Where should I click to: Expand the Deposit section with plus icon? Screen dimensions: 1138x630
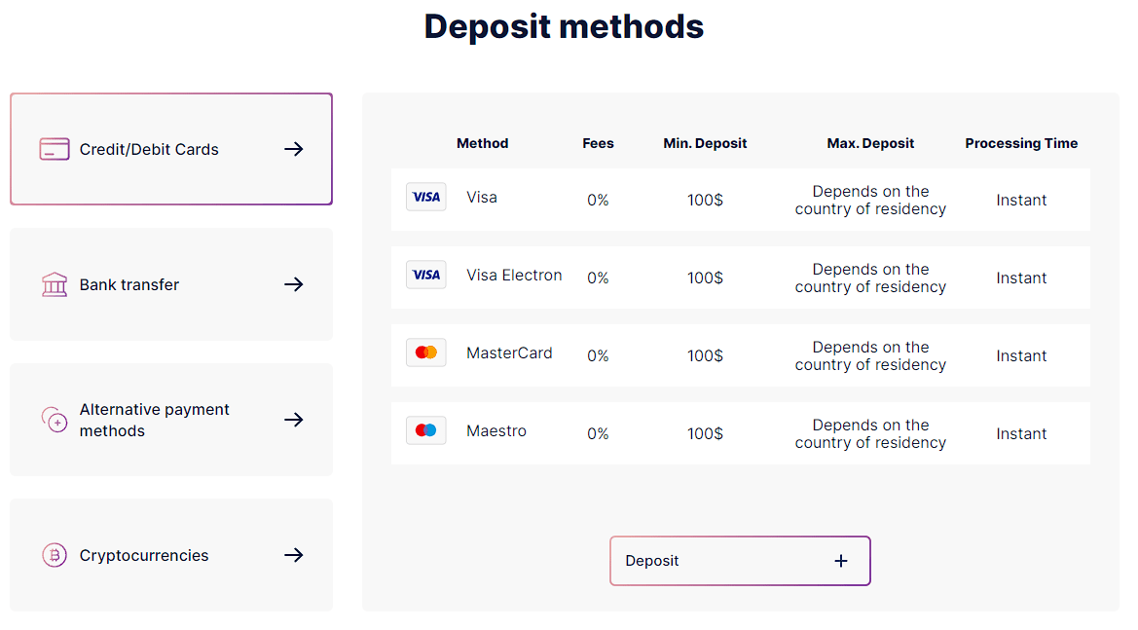click(x=840, y=561)
